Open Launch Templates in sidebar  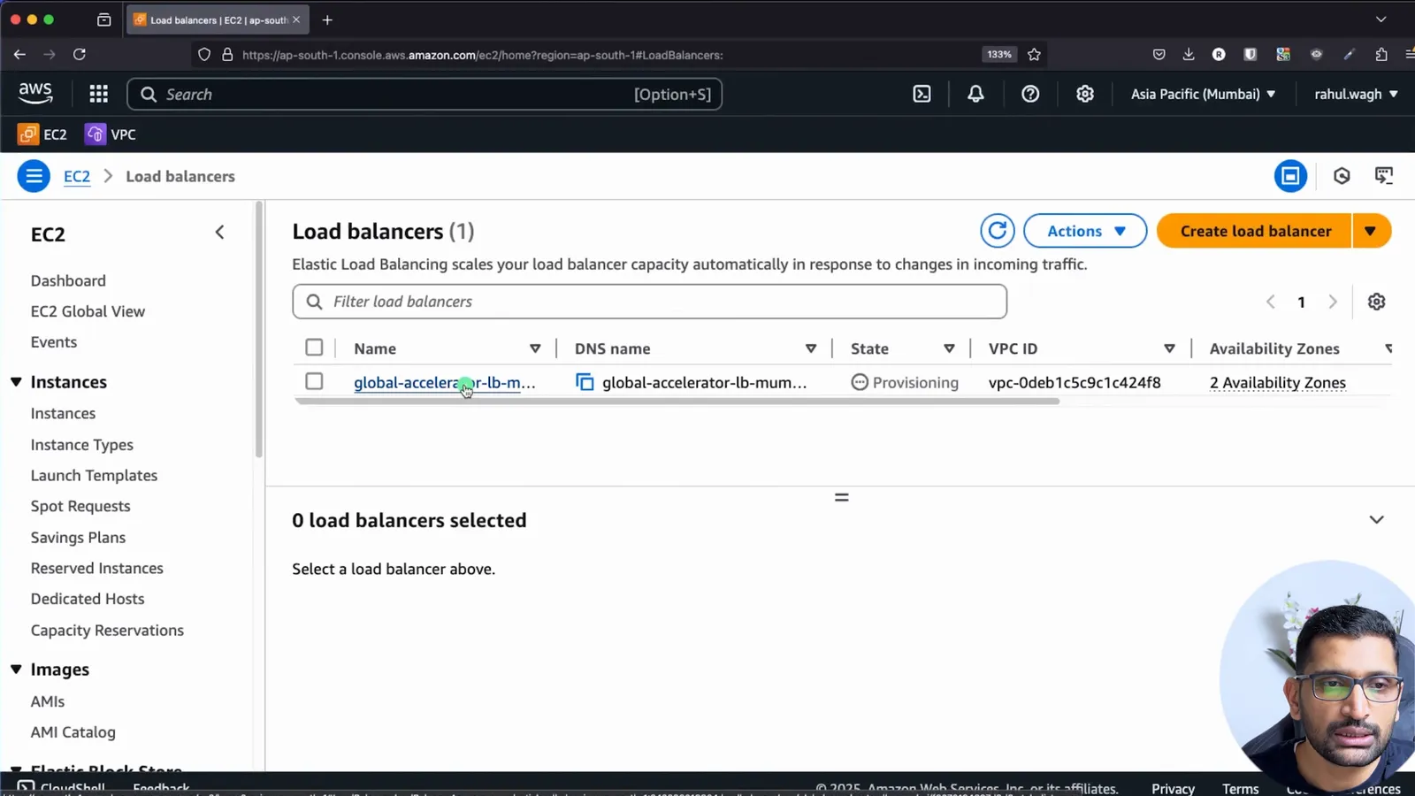pos(94,475)
